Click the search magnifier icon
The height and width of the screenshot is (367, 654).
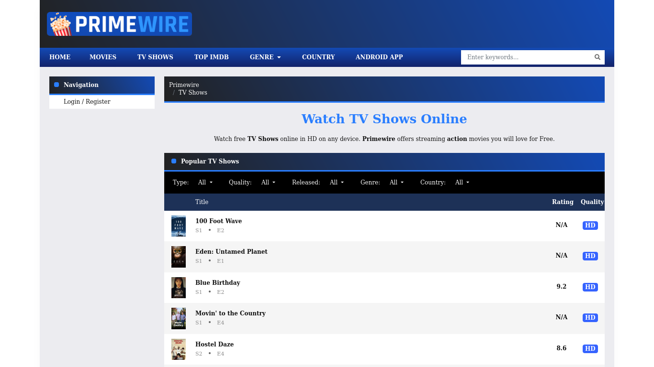(598, 57)
